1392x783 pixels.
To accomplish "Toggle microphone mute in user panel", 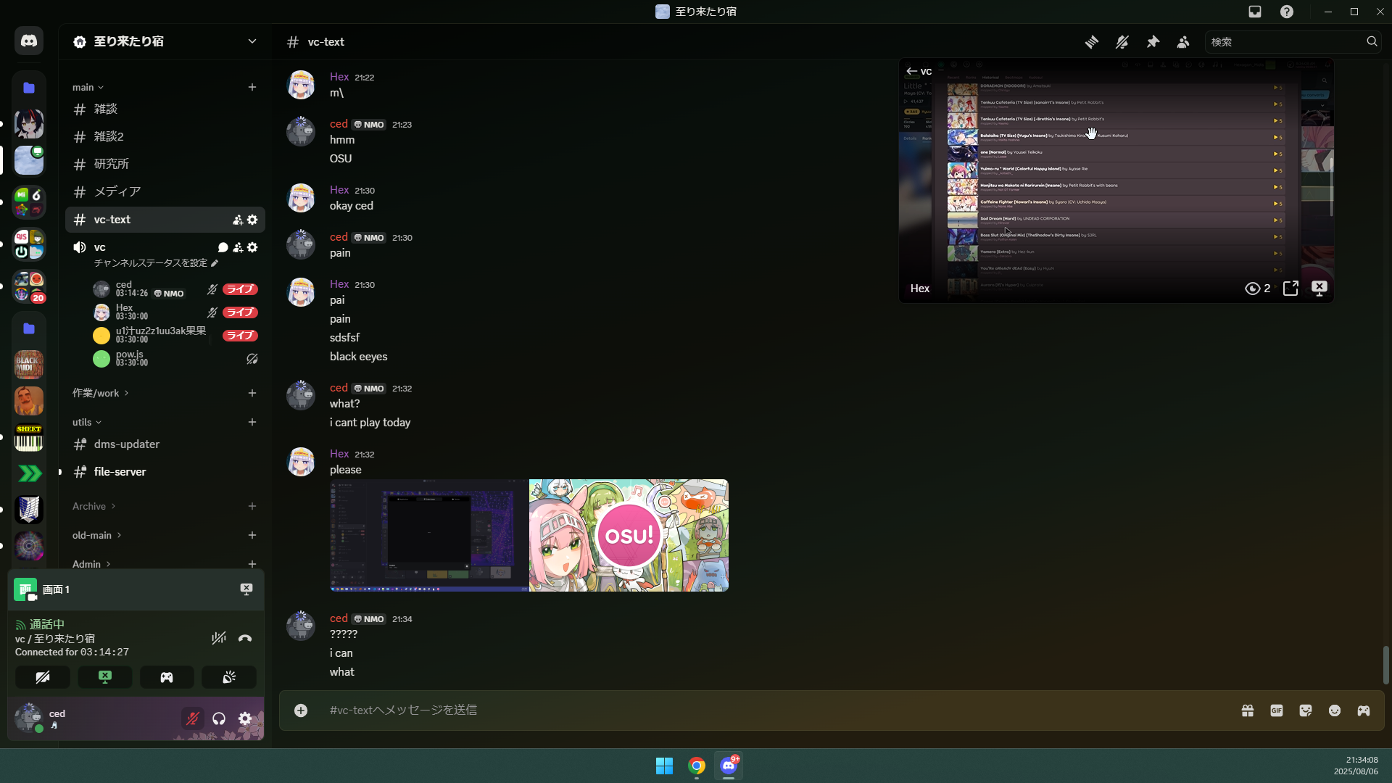I will tap(193, 718).
